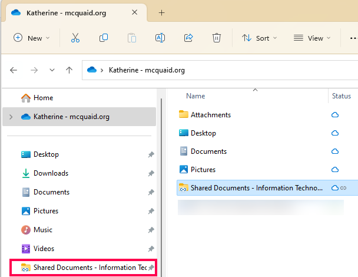Image resolution: width=358 pixels, height=277 pixels.
Task: Open the recent locations chevron
Action: pyautogui.click(x=52, y=70)
